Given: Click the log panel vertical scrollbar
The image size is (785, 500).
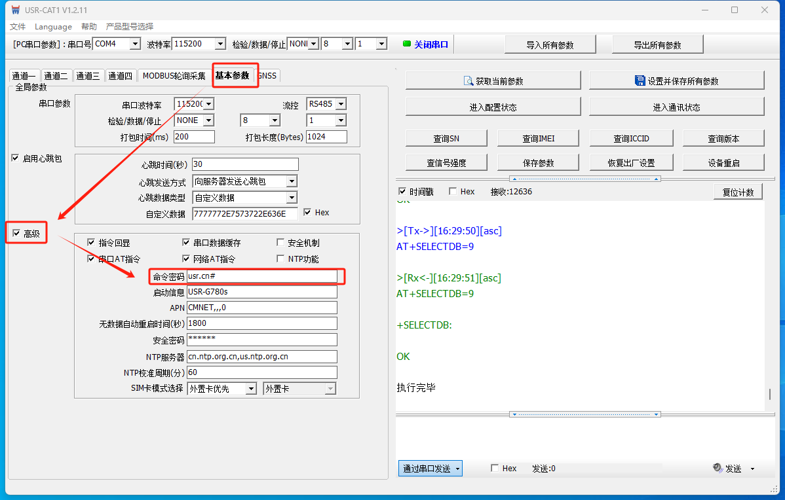Looking at the screenshot, I should (x=770, y=395).
